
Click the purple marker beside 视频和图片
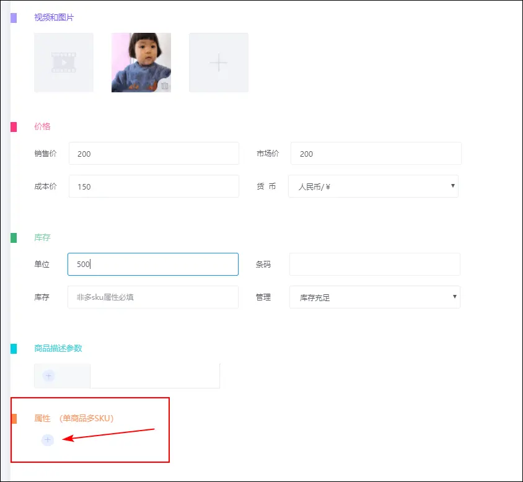pyautogui.click(x=13, y=17)
